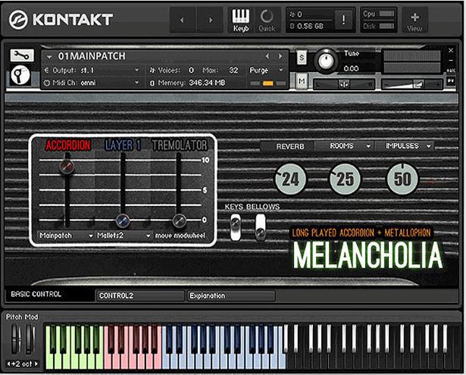Click the TREMOLATOR label
This screenshot has width=466, height=375.
pyautogui.click(x=180, y=145)
